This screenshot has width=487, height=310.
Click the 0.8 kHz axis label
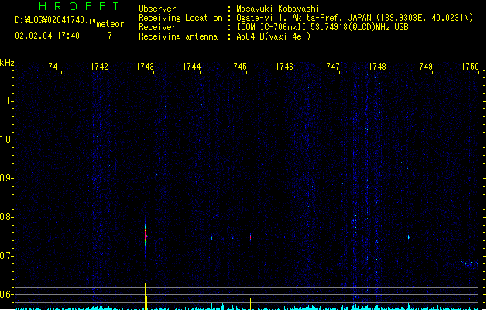[x=6, y=217]
